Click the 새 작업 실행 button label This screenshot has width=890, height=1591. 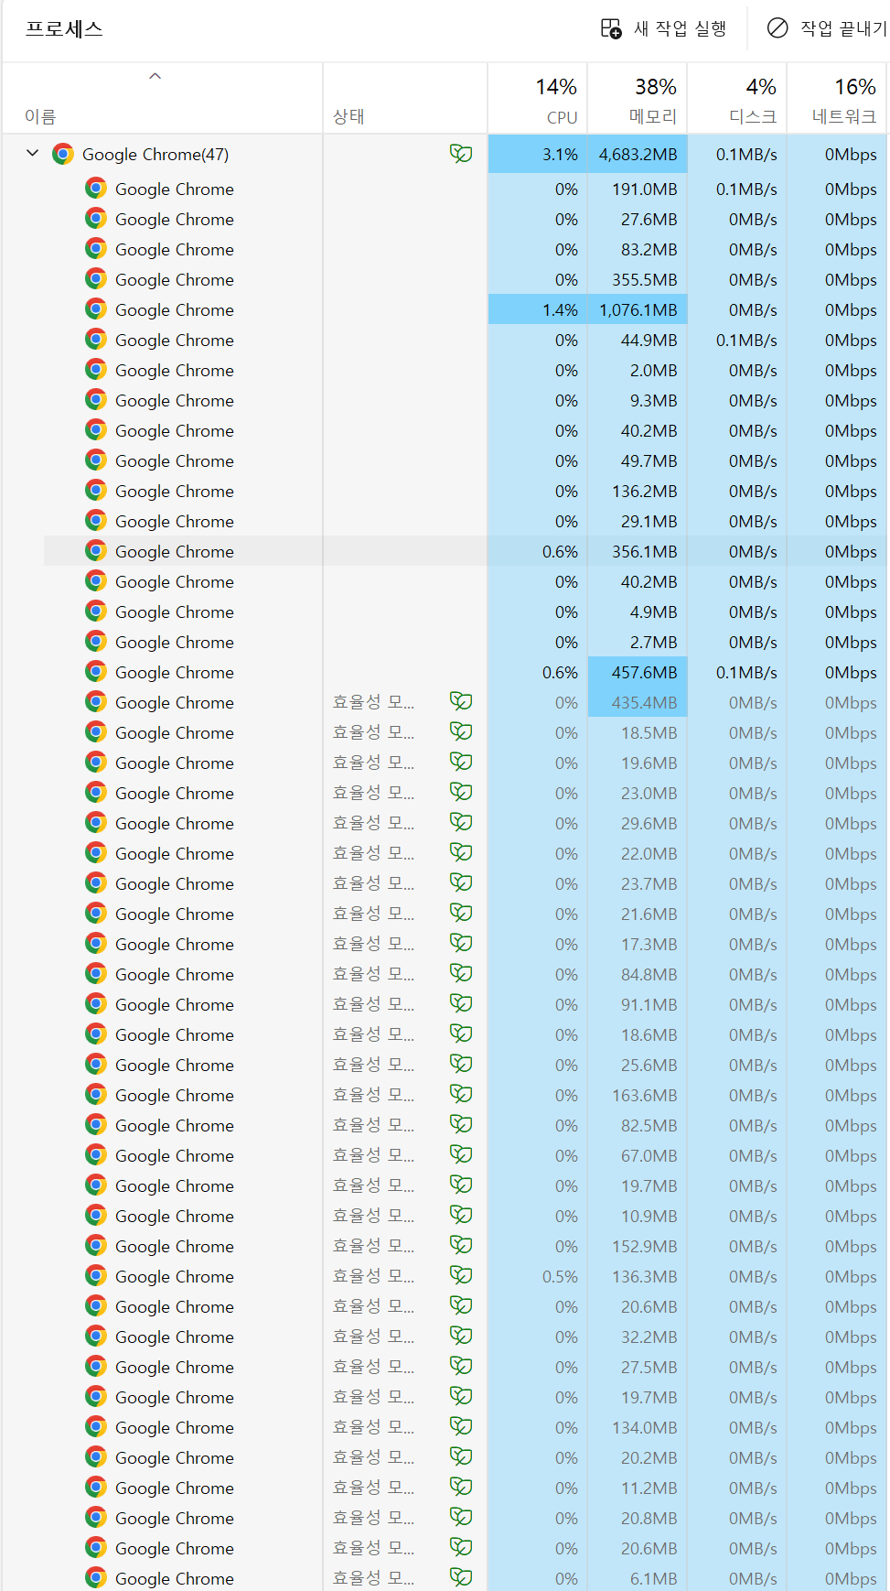pos(681,28)
